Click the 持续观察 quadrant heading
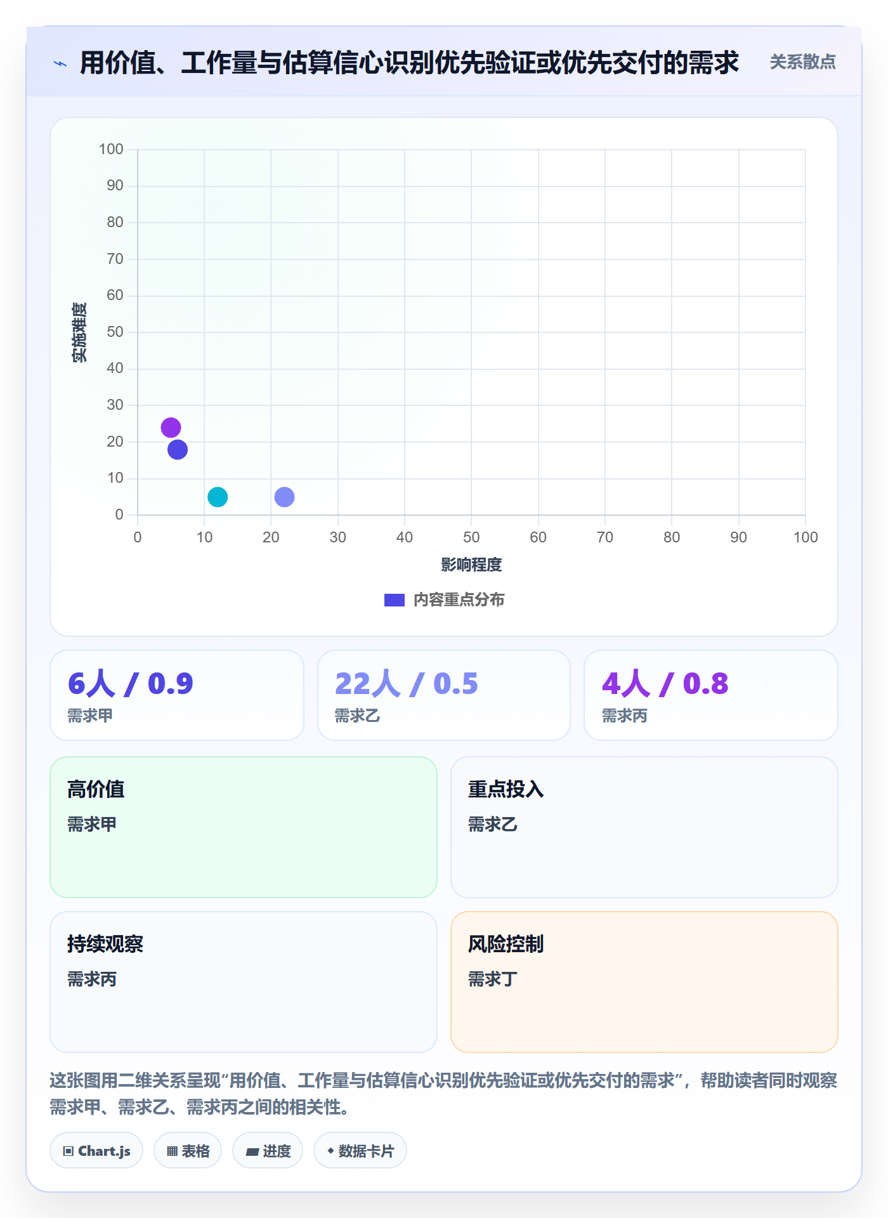The height and width of the screenshot is (1218, 888). coord(105,944)
